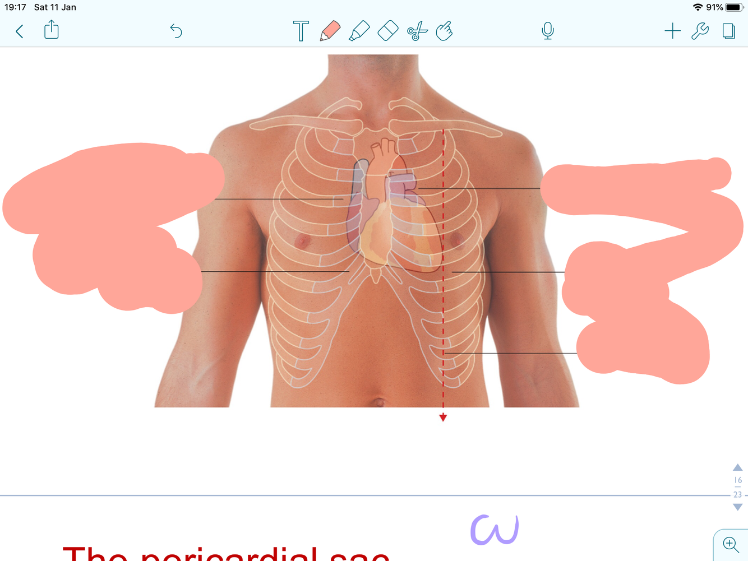Open the wrench settings menu
Image resolution: width=748 pixels, height=561 pixels.
click(700, 31)
